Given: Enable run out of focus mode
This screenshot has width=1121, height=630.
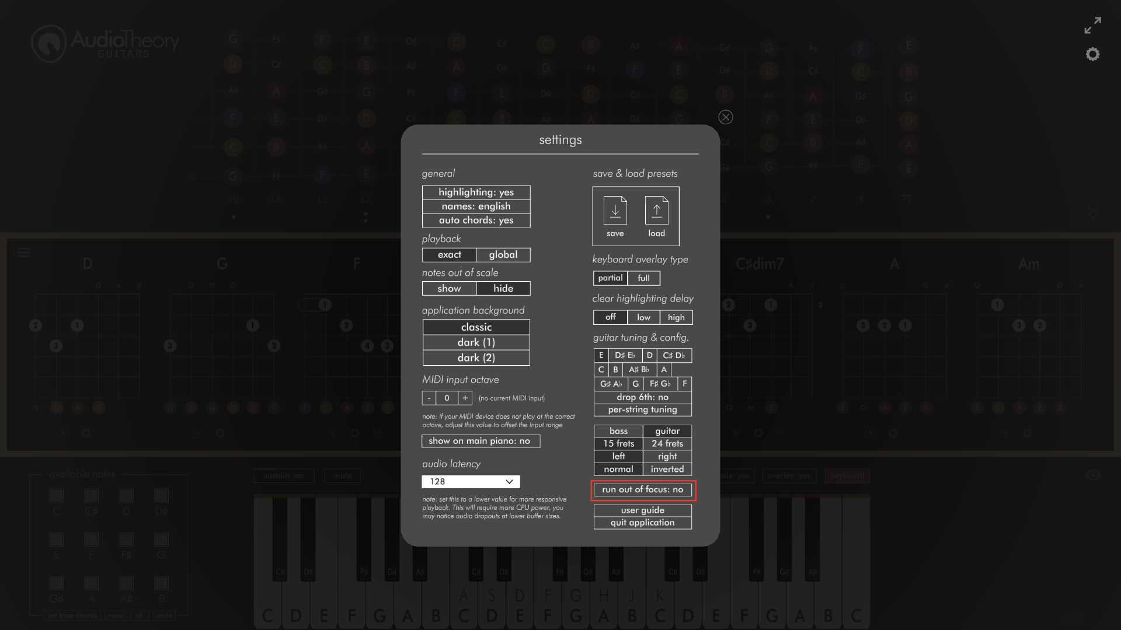Looking at the screenshot, I should pyautogui.click(x=642, y=489).
